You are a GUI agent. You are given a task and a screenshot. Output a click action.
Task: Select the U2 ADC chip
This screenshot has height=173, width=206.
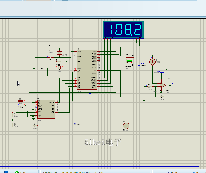(46, 109)
